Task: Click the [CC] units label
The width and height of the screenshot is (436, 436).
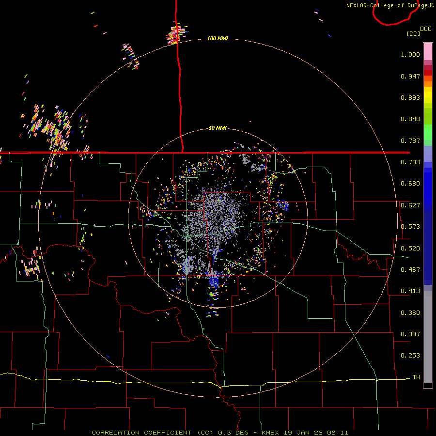Action: click(413, 33)
